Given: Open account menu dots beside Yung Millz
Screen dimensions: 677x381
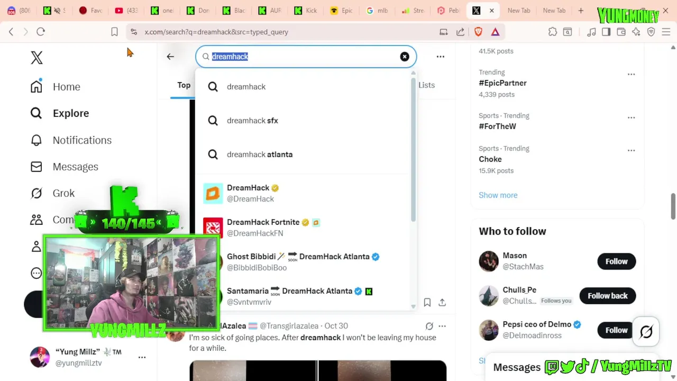Looking at the screenshot, I should 142,358.
